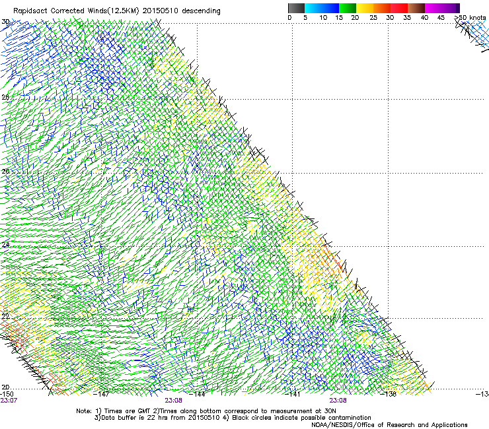This screenshot has width=489, height=429.
Task: Click the dark purple 45-50 knots legend swatch
Action: point(451,8)
